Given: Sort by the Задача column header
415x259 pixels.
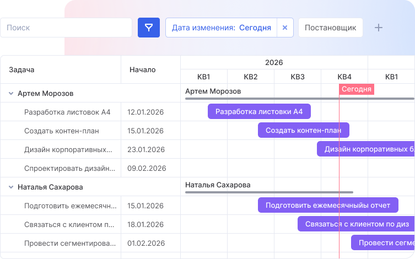Looking at the screenshot, I should [x=22, y=70].
